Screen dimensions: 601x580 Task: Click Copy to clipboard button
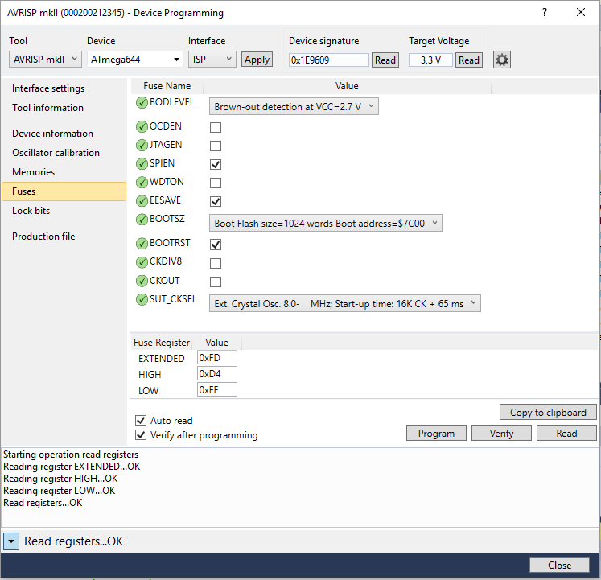(x=548, y=413)
